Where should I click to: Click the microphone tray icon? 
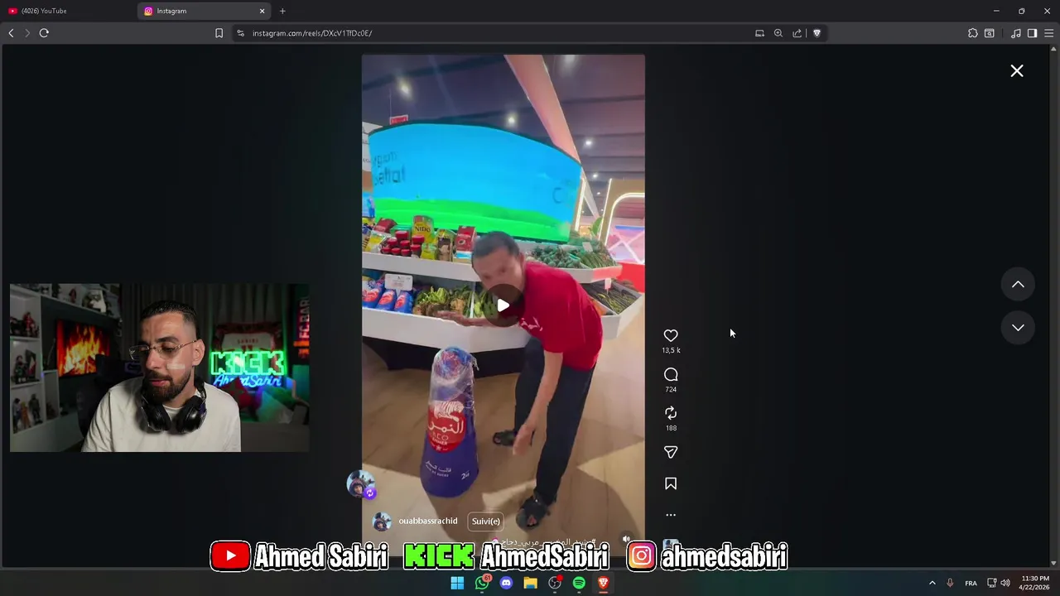coord(950,583)
